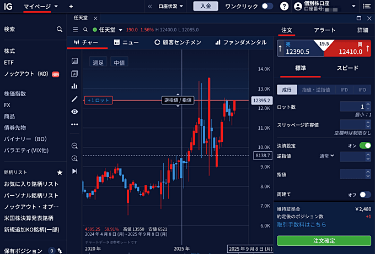Zoom out the chart
The height and width of the screenshot is (254, 375).
(74, 146)
